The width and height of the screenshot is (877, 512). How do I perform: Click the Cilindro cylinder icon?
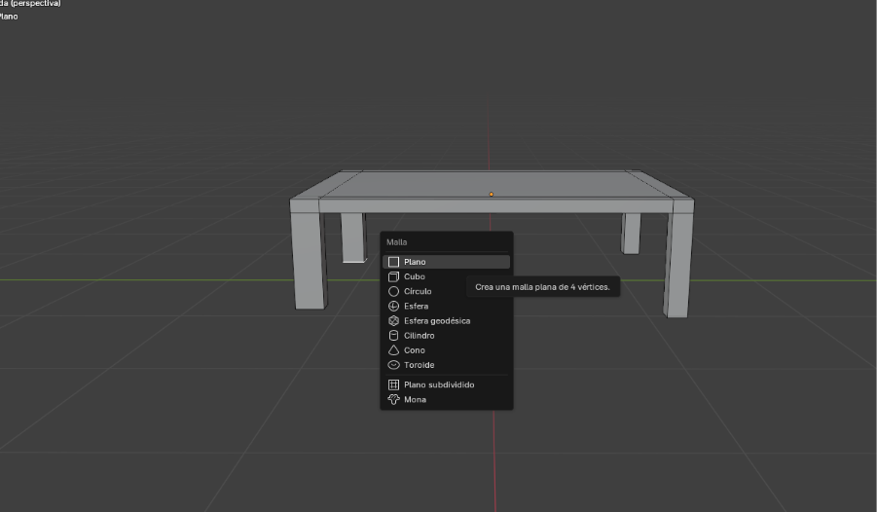point(393,335)
